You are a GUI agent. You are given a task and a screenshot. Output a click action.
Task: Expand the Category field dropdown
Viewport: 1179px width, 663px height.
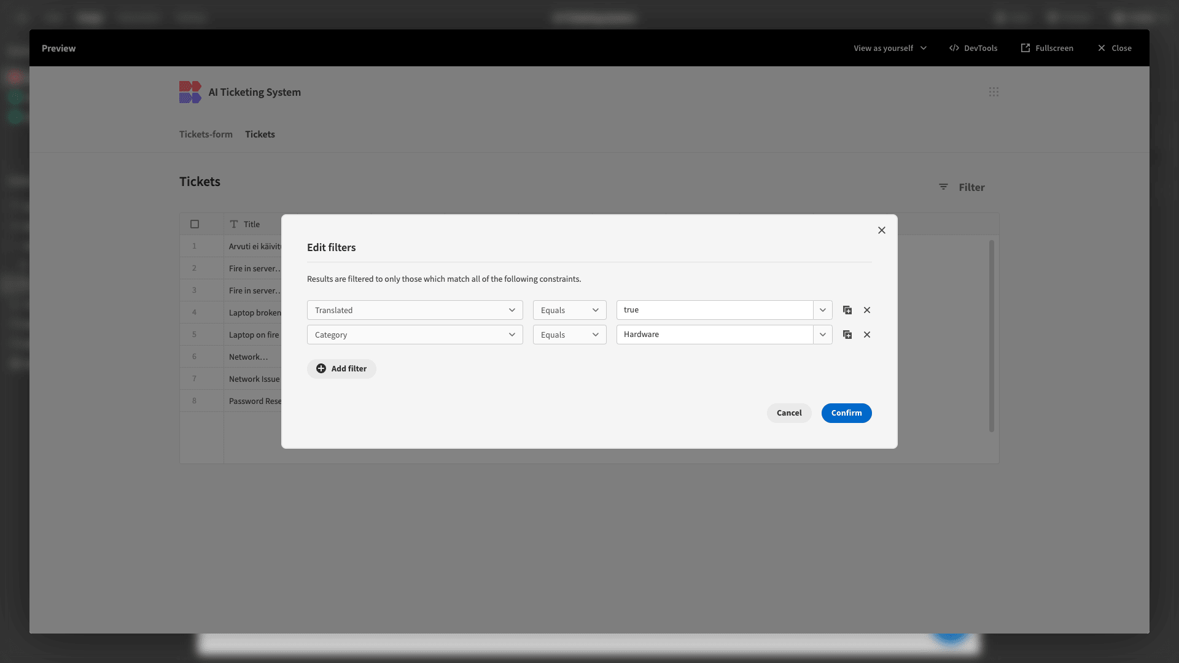click(x=415, y=335)
